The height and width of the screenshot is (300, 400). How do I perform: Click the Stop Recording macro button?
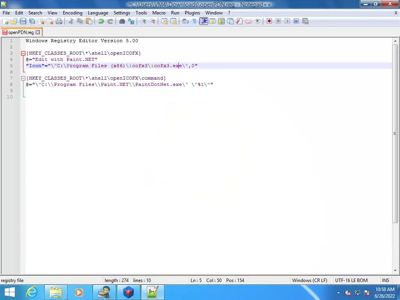(x=278, y=21)
